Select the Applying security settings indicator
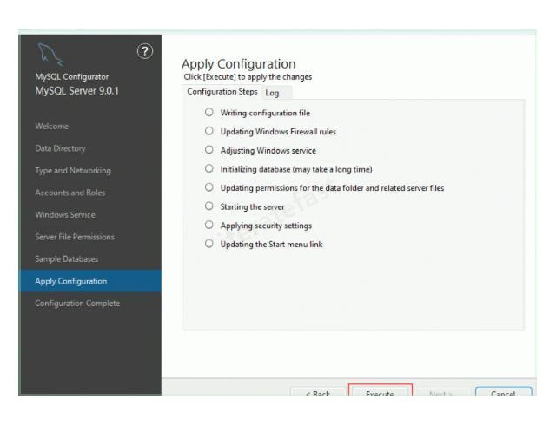This screenshot has height=425, width=556. (209, 225)
